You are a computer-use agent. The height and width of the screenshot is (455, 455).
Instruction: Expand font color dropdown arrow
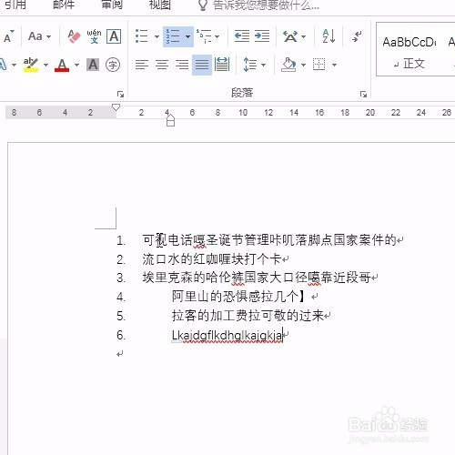point(76,65)
